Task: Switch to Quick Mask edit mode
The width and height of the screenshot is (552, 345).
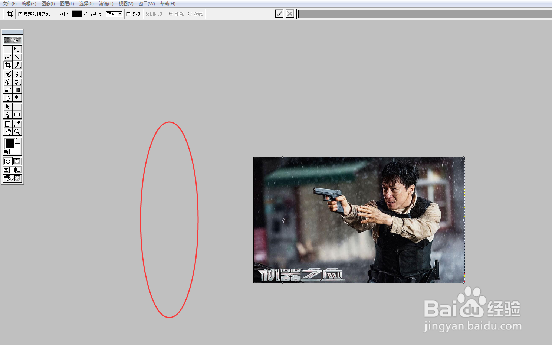Action: click(x=17, y=161)
